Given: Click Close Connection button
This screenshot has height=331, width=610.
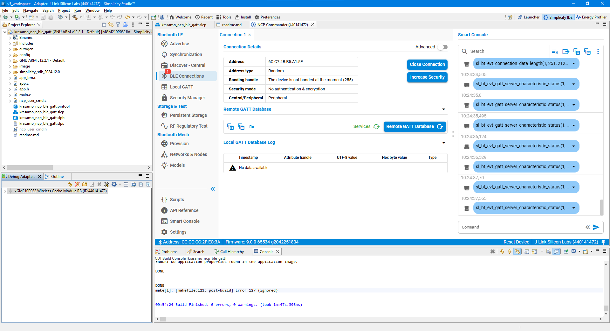Looking at the screenshot, I should (427, 64).
